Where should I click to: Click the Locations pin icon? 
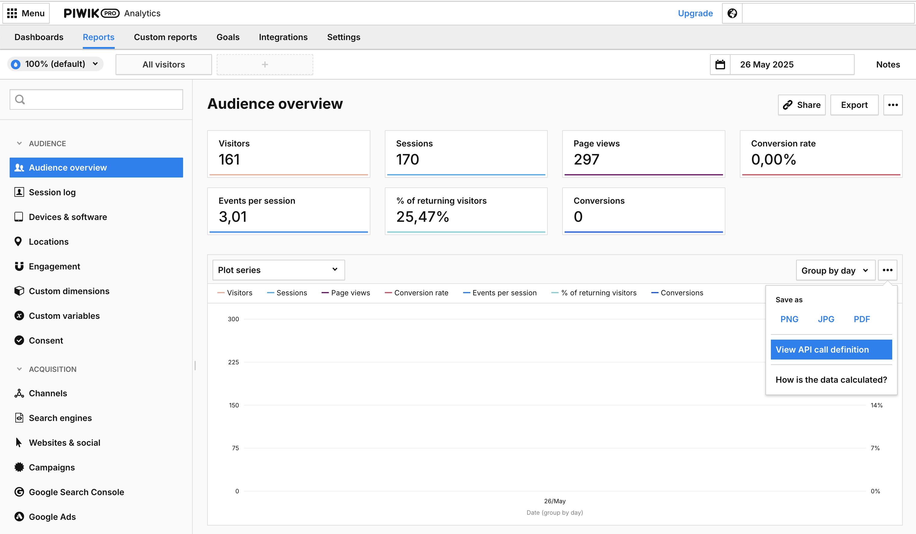(x=18, y=242)
